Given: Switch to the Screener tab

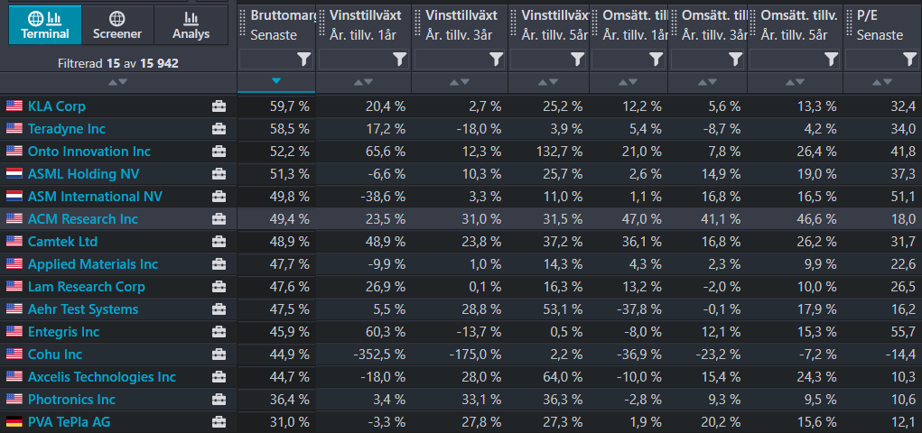Looking at the screenshot, I should tap(117, 25).
